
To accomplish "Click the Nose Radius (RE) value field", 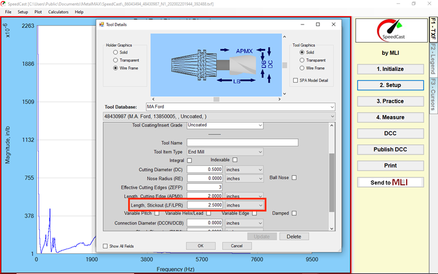I will click(x=205, y=178).
